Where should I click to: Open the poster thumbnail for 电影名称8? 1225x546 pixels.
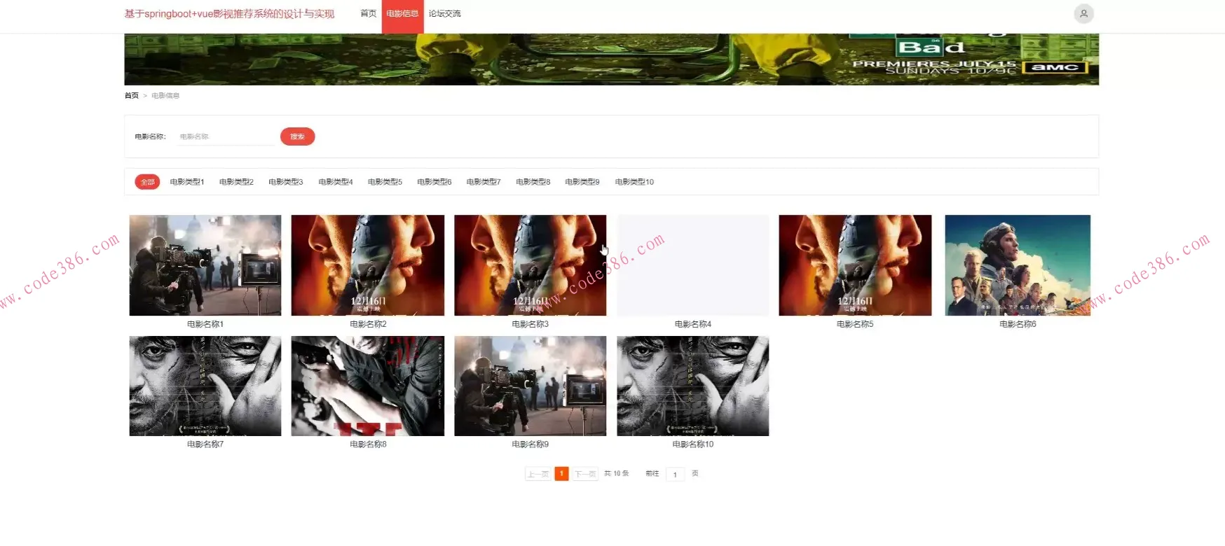(x=368, y=386)
